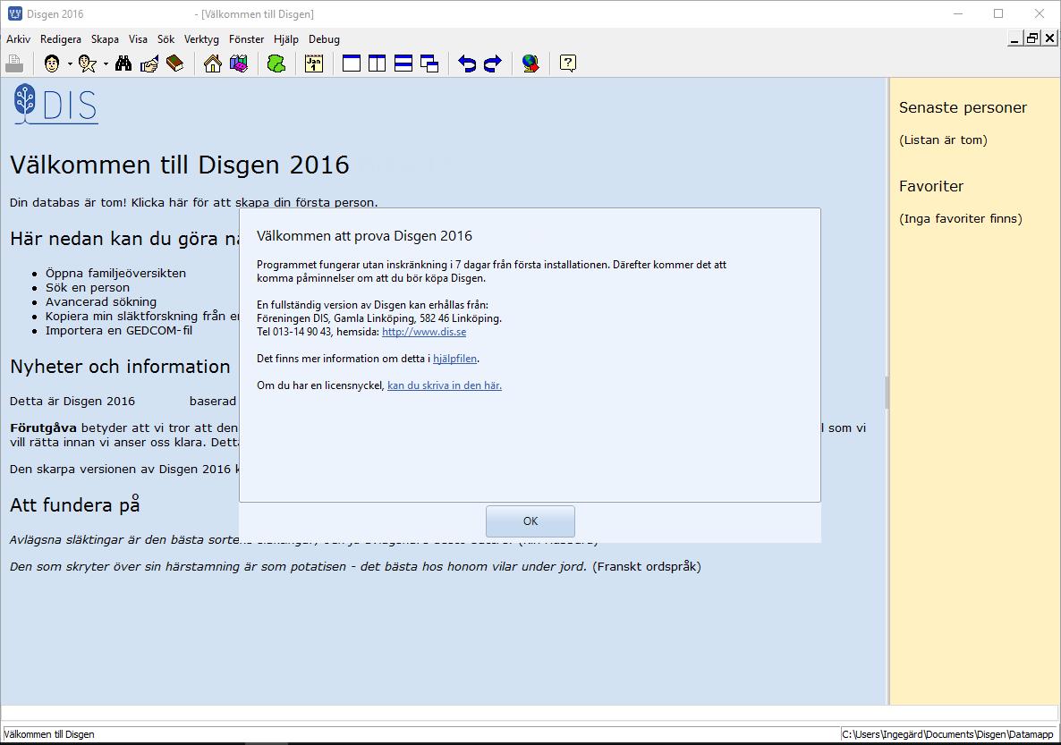1061x745 pixels.
Task: Click the 'Senaste personer' heading
Action: (963, 107)
